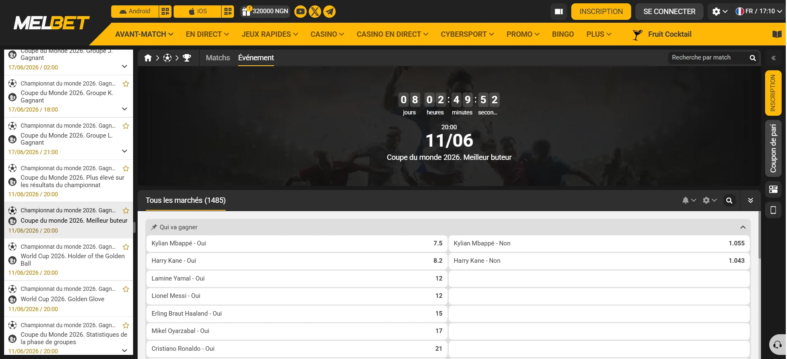
Task: Click the mobile phone icon in the right sidebar
Action: (x=773, y=210)
